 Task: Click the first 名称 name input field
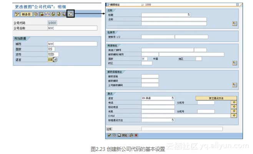[174, 19]
